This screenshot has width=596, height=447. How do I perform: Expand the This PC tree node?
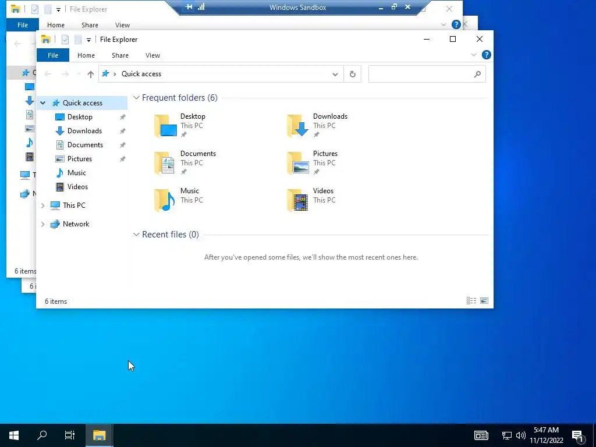click(43, 205)
